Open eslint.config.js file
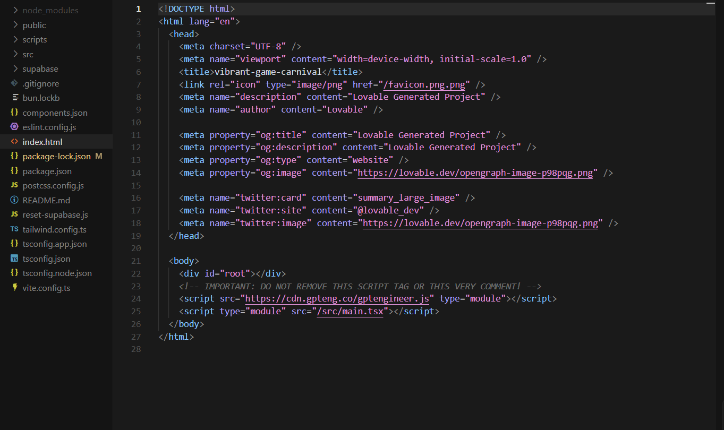 click(x=49, y=127)
